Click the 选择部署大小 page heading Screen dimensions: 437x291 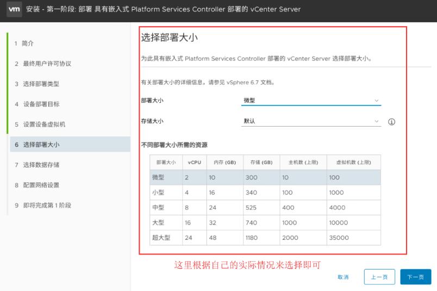click(x=170, y=38)
